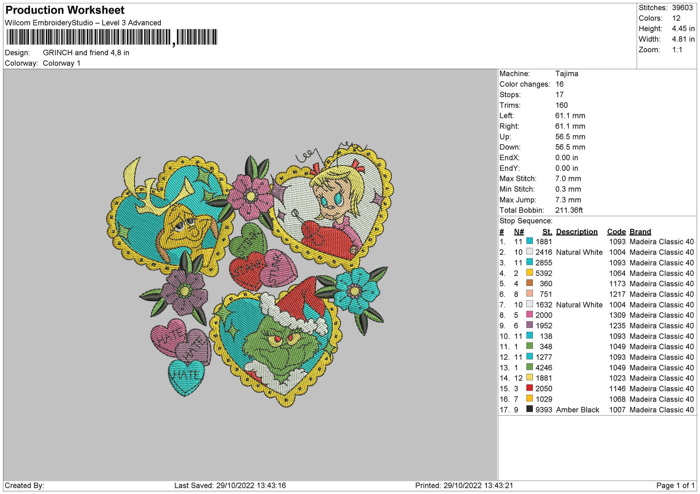Click the EndX value 0.00 in

(x=566, y=158)
